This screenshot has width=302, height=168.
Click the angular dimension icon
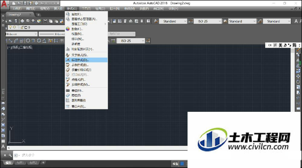click(44, 41)
